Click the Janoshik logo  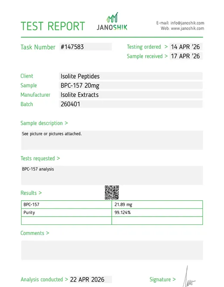(x=112, y=21)
